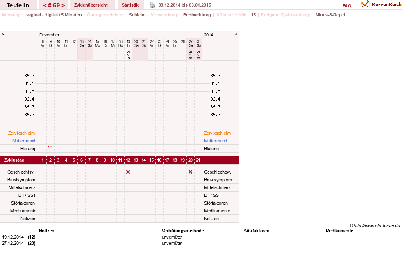Click the 6:45 time under December 19
The image size is (402, 255).
point(128,55)
